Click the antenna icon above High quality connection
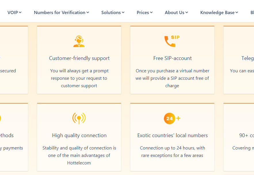 (x=79, y=118)
